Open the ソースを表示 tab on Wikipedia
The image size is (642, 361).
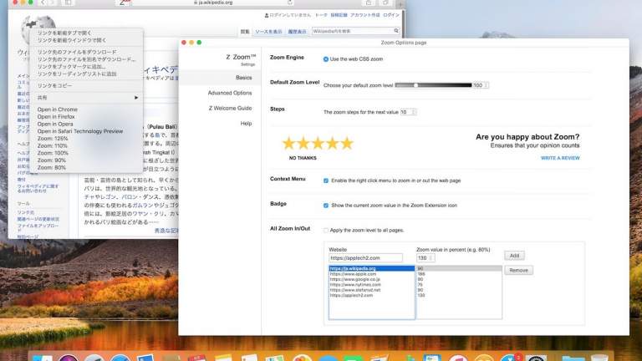[x=268, y=32]
